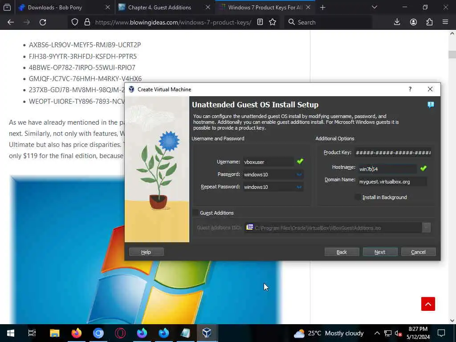Click key FJH38-9YYTR-3RHFDJ-KSFDH-PPTR5

point(82,56)
